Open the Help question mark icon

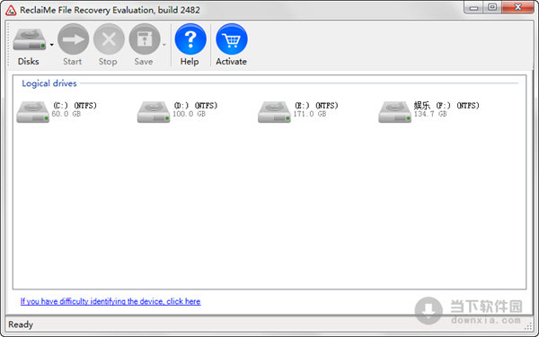(190, 39)
